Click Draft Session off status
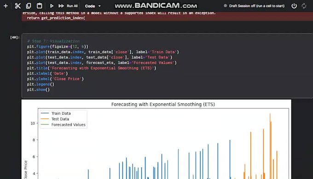The image size is (313, 179). coord(254,6)
